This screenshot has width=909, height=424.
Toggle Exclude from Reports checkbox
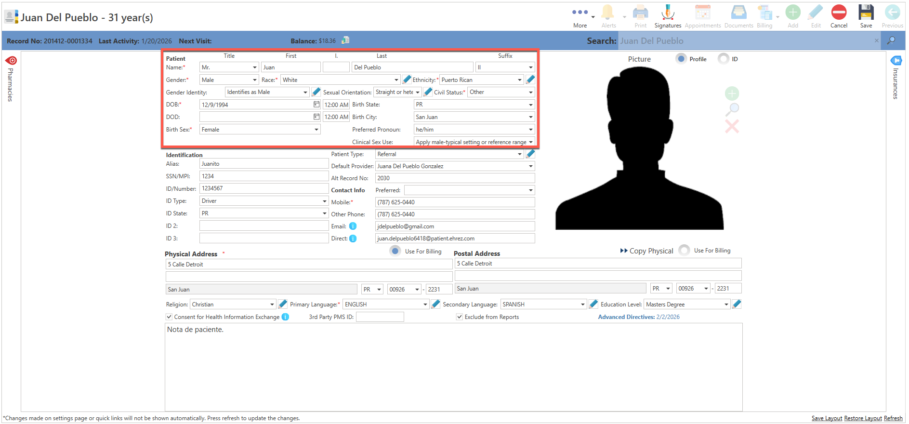click(x=460, y=317)
